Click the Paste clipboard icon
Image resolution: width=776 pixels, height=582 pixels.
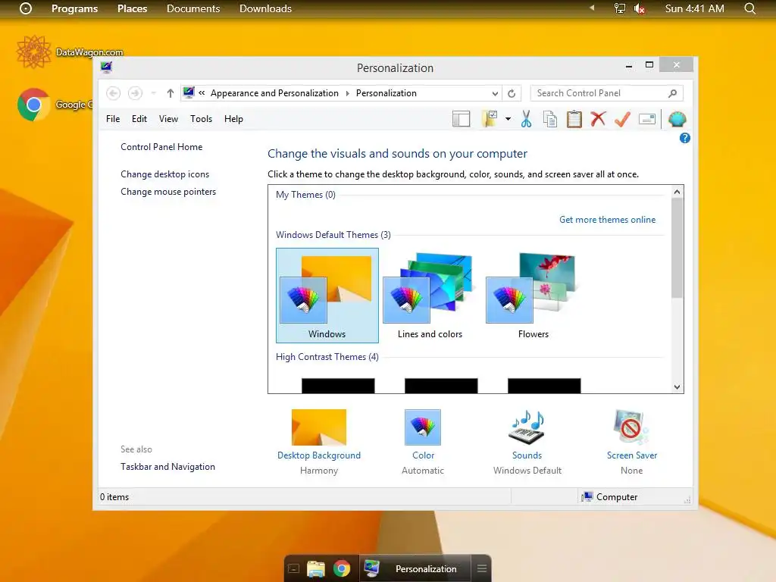coord(574,119)
